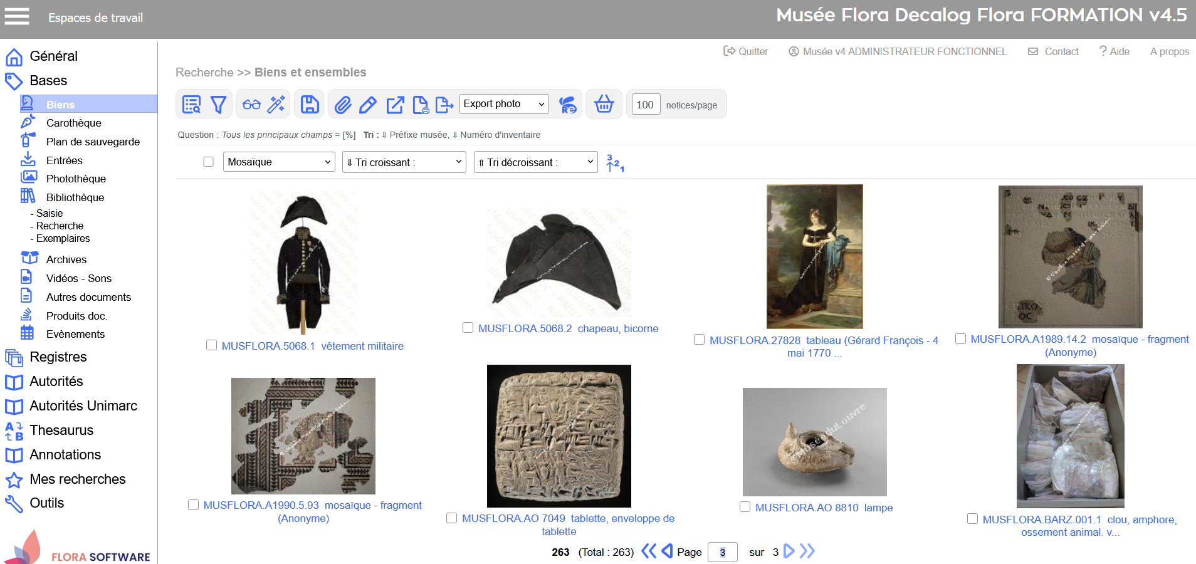Click the print document icon
Image resolution: width=1196 pixels, height=564 pixels.
point(421,105)
